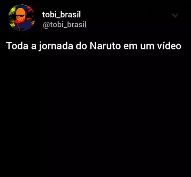The image size is (191, 177).
Task: Click the sunglasses on the avatar character
Action: (20, 16)
